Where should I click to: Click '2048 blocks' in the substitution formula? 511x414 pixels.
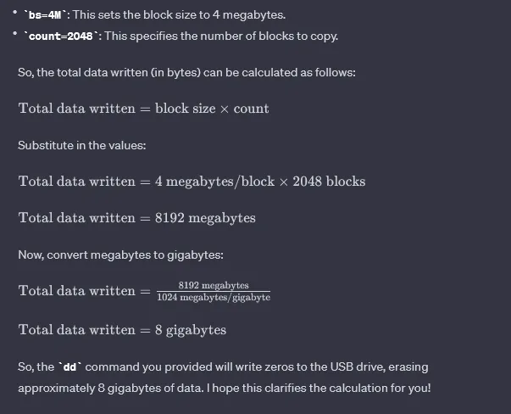pyautogui.click(x=329, y=182)
